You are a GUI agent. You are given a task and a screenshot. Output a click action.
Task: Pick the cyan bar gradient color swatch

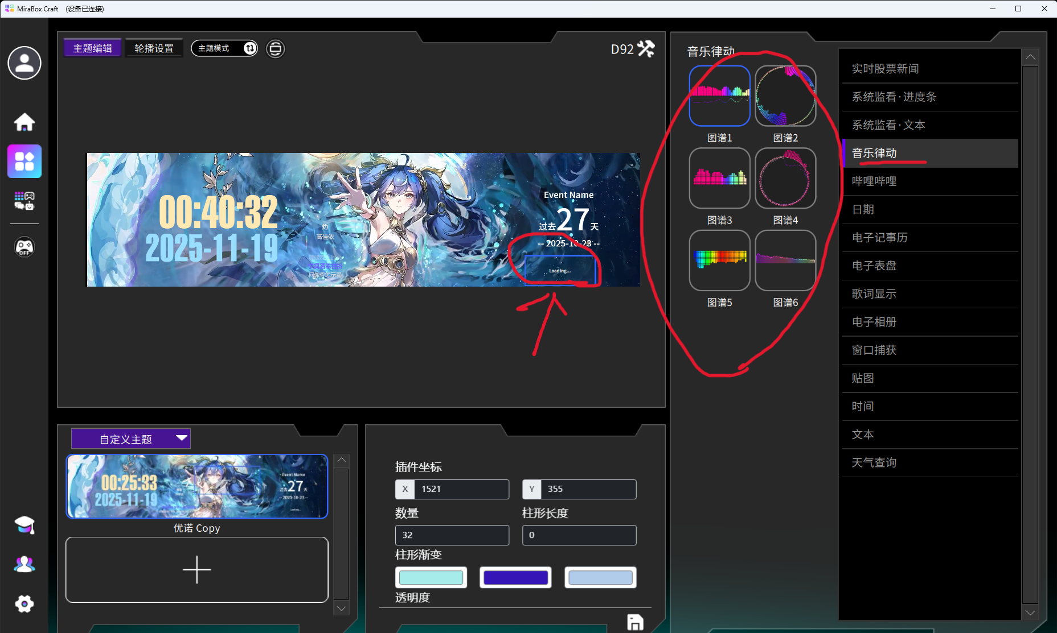(431, 578)
